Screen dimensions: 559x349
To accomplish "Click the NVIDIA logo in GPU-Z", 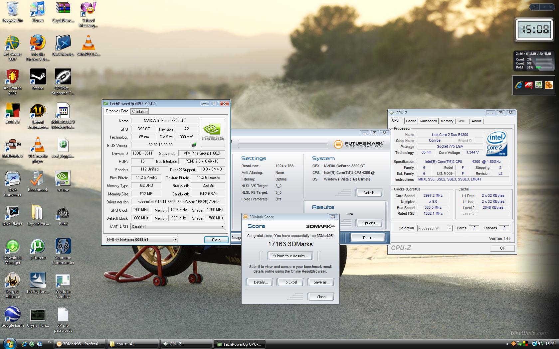I will [x=213, y=132].
